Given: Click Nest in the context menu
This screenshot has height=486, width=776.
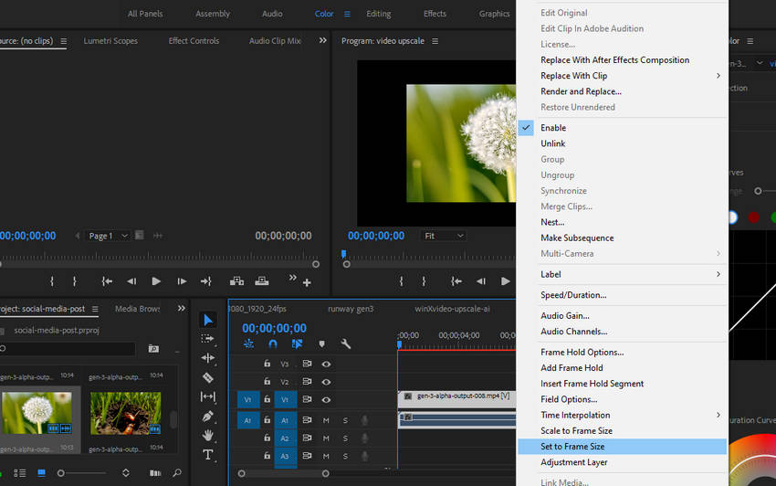Looking at the screenshot, I should [x=622, y=222].
